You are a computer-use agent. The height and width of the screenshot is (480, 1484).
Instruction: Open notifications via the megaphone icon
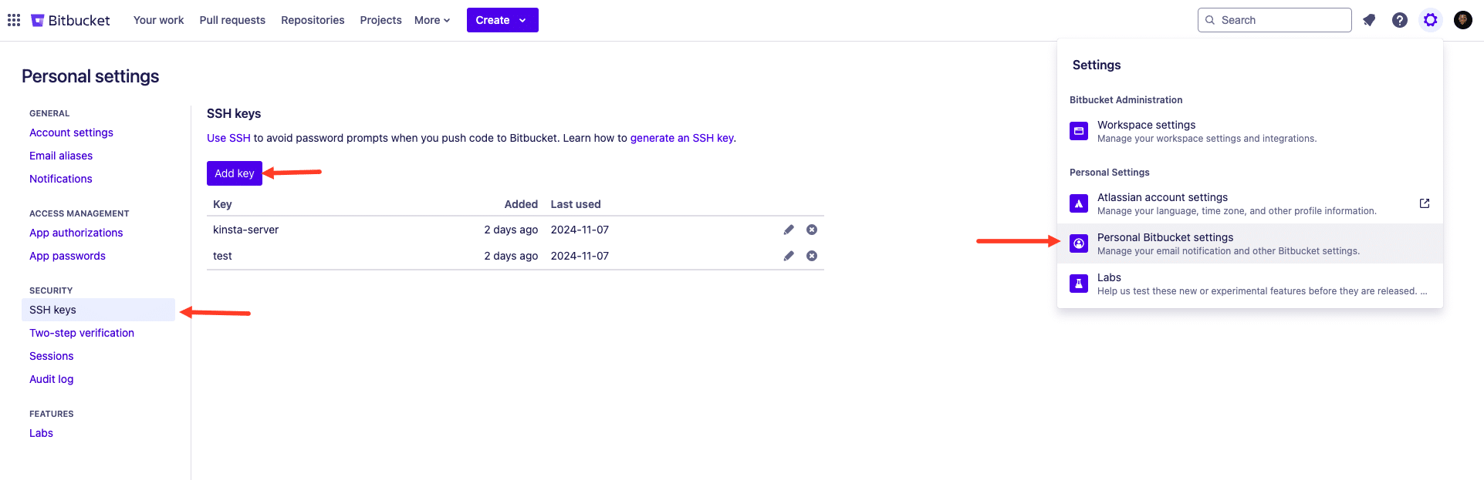pyautogui.click(x=1370, y=20)
